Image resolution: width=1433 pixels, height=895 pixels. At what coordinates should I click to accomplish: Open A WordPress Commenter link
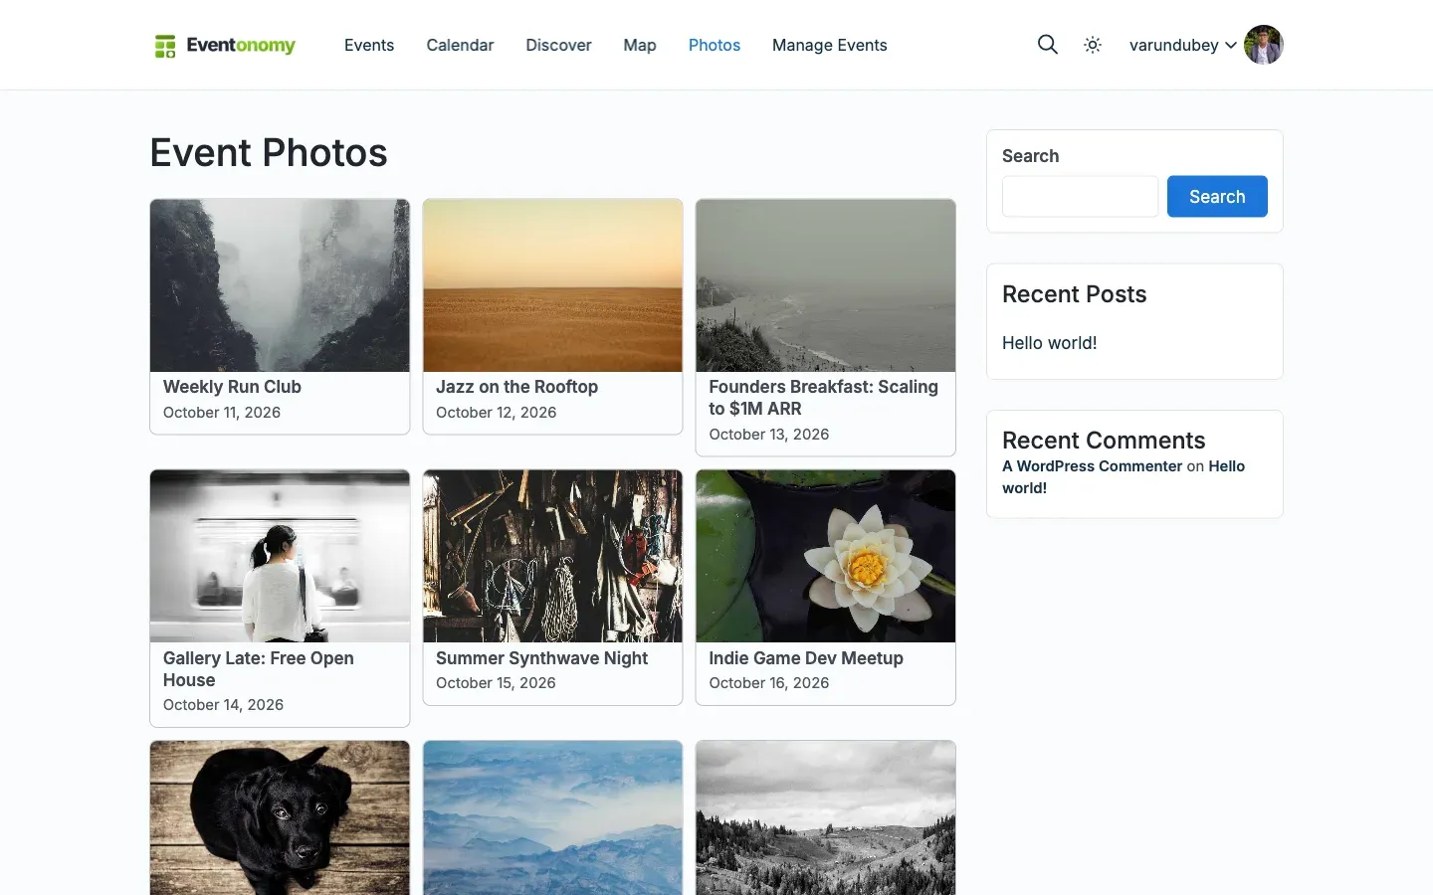tap(1093, 466)
